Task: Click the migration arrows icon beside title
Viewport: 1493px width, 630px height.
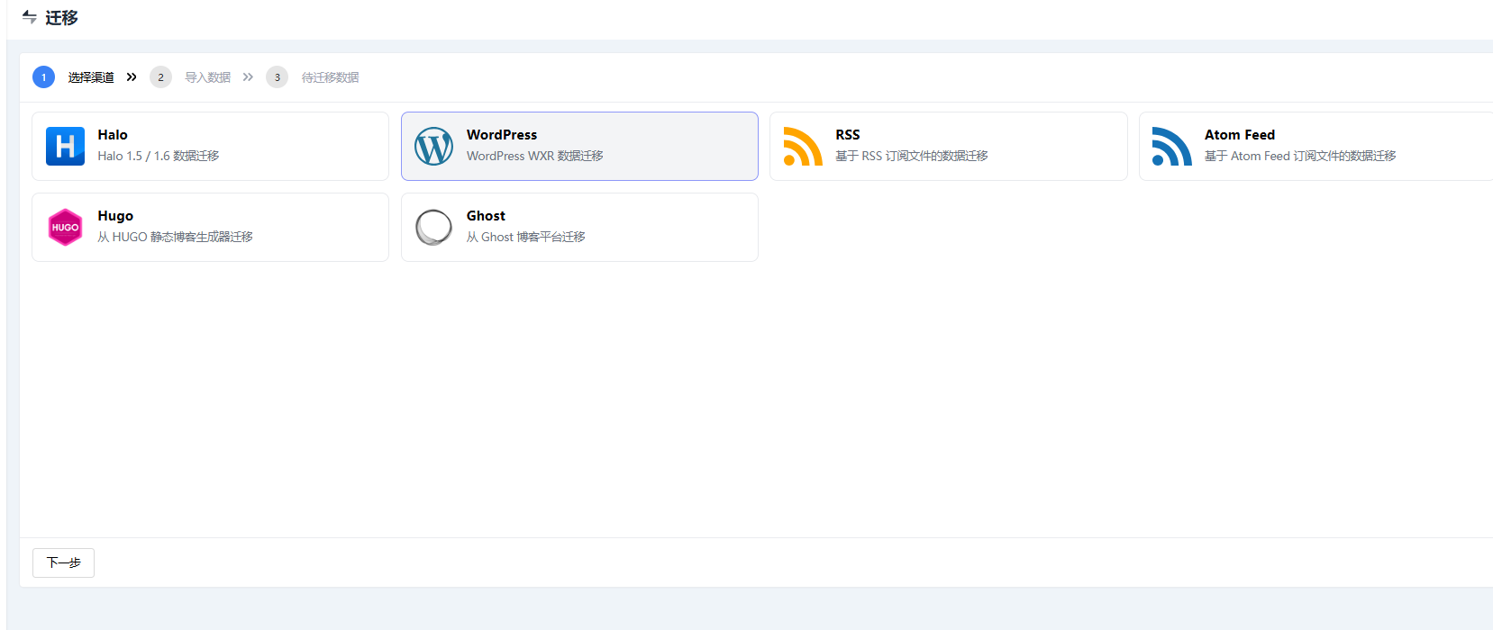Action: click(30, 17)
